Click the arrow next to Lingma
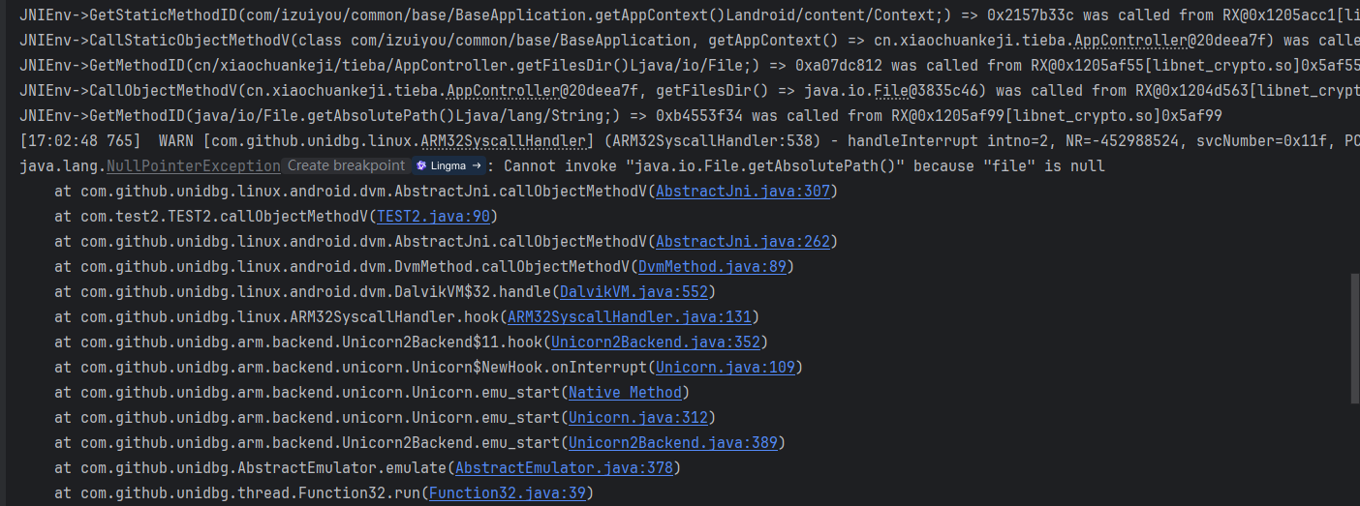Viewport: 1360px width, 506px height. tap(477, 165)
